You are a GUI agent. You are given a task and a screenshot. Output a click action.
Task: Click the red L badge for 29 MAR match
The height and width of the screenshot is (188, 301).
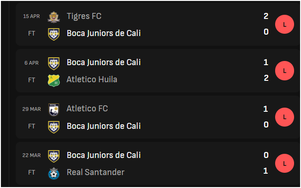pos(284,117)
